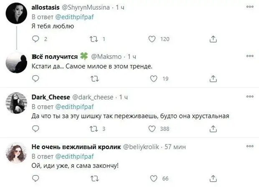This screenshot has height=187, width=259.
Task: Open more options on Maksmo's tweet
Action: click(250, 56)
